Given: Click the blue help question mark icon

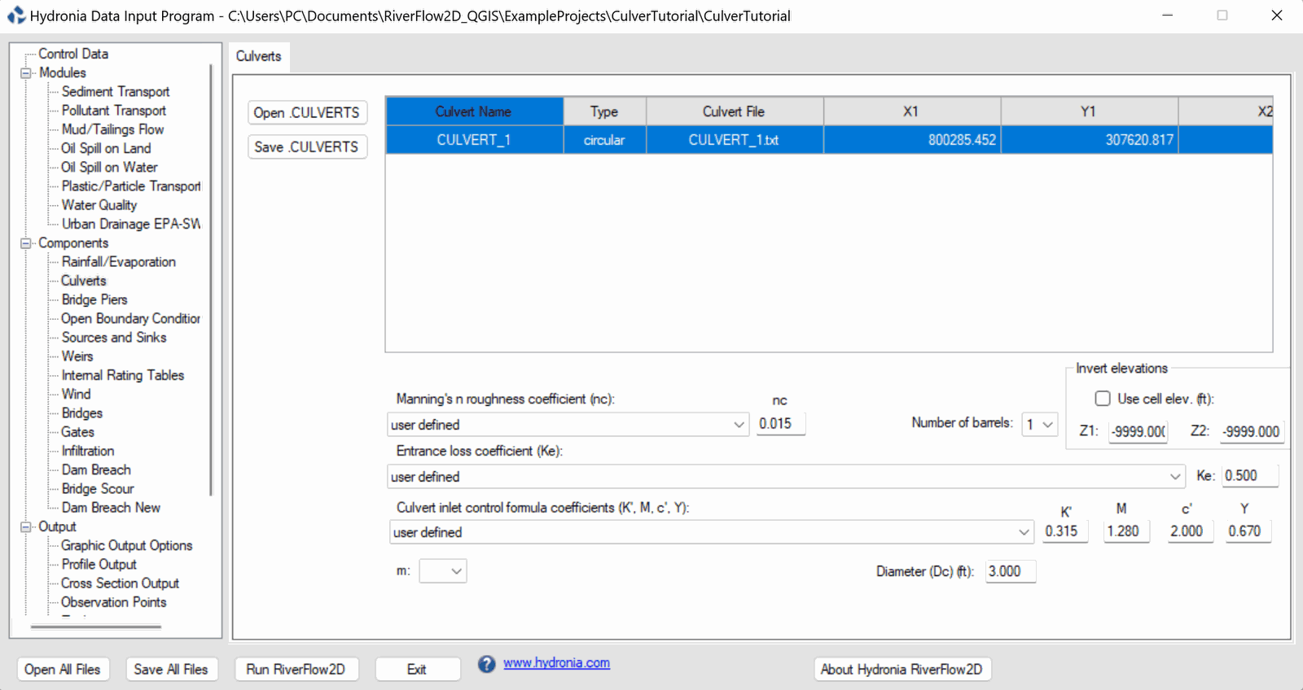Looking at the screenshot, I should coord(486,664).
